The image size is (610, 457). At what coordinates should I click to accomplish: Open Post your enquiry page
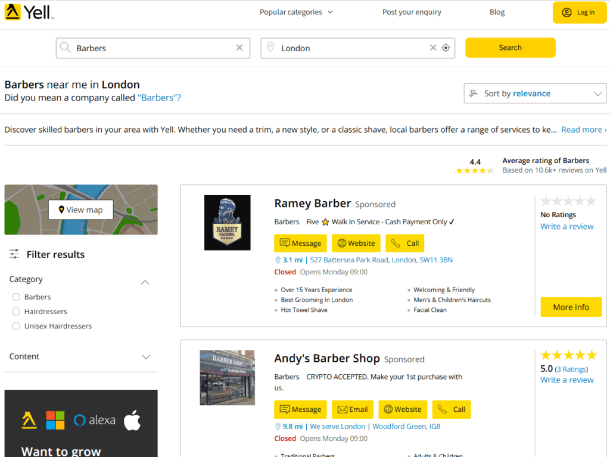coord(412,12)
